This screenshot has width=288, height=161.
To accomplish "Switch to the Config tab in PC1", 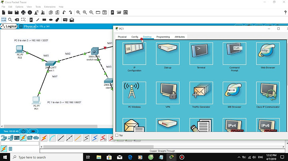I will [x=135, y=37].
